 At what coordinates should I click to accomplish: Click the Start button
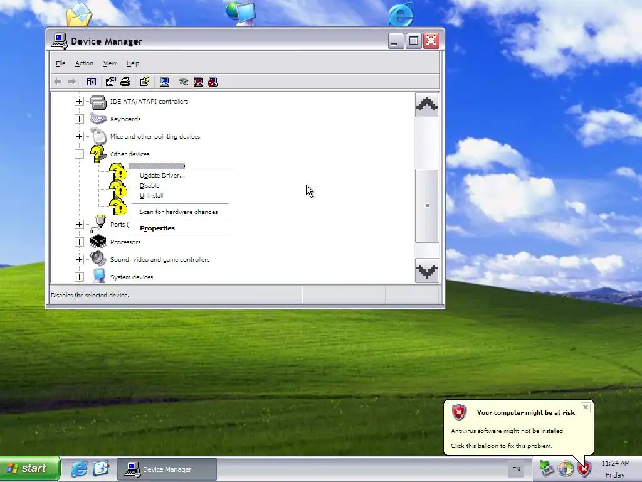coord(30,468)
